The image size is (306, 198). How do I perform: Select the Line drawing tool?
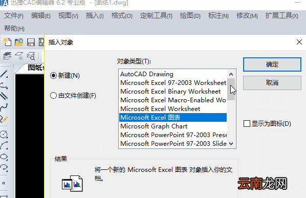[4, 74]
